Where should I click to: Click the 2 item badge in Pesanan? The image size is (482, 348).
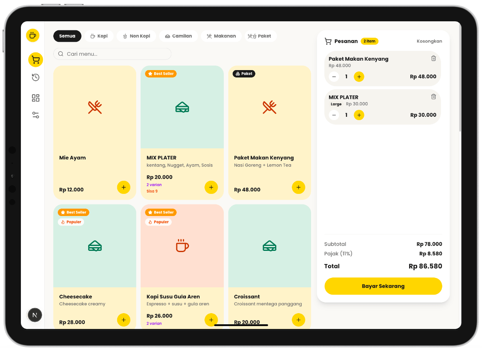370,41
